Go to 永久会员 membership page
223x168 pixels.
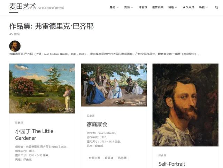189,7
